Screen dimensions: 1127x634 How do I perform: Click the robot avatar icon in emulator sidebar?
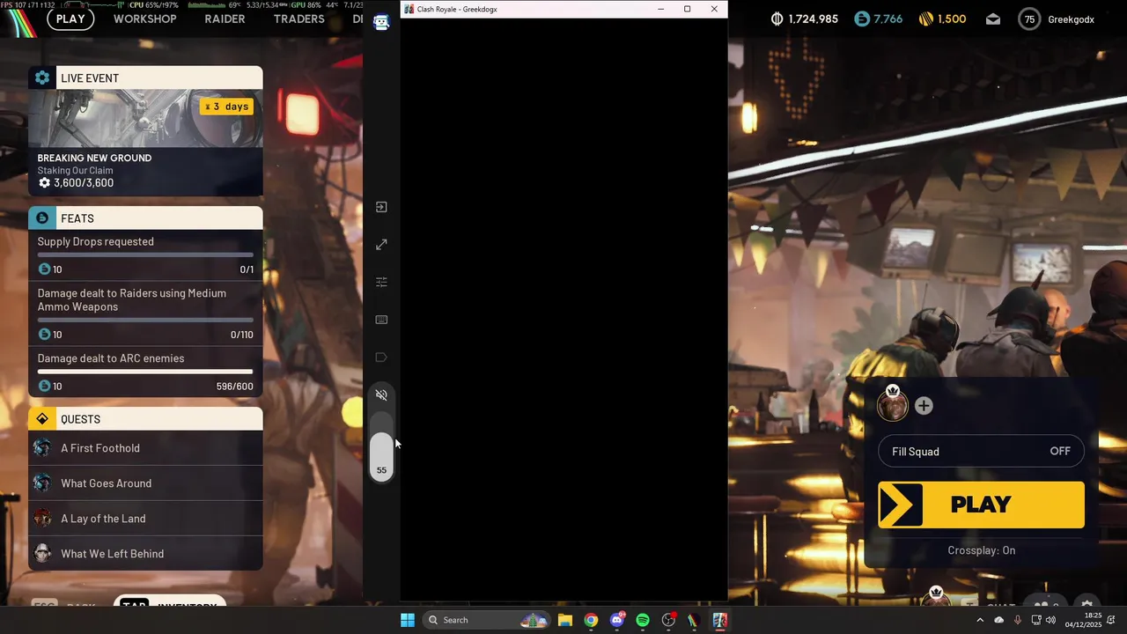point(381,23)
